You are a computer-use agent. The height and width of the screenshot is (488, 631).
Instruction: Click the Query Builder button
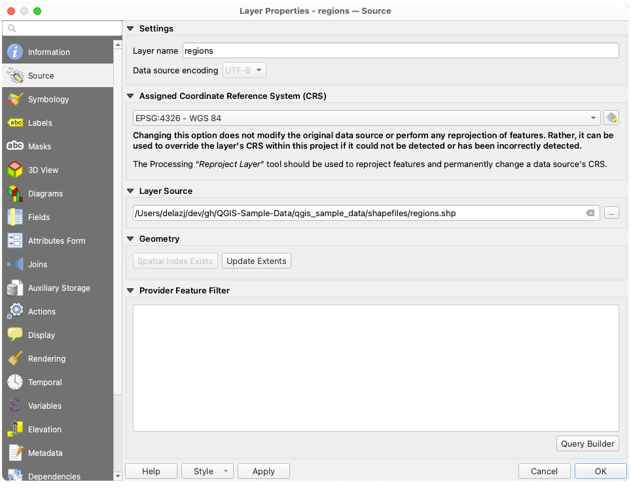tap(587, 443)
